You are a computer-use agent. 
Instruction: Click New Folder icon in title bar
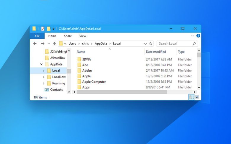pyautogui.click(x=49, y=29)
